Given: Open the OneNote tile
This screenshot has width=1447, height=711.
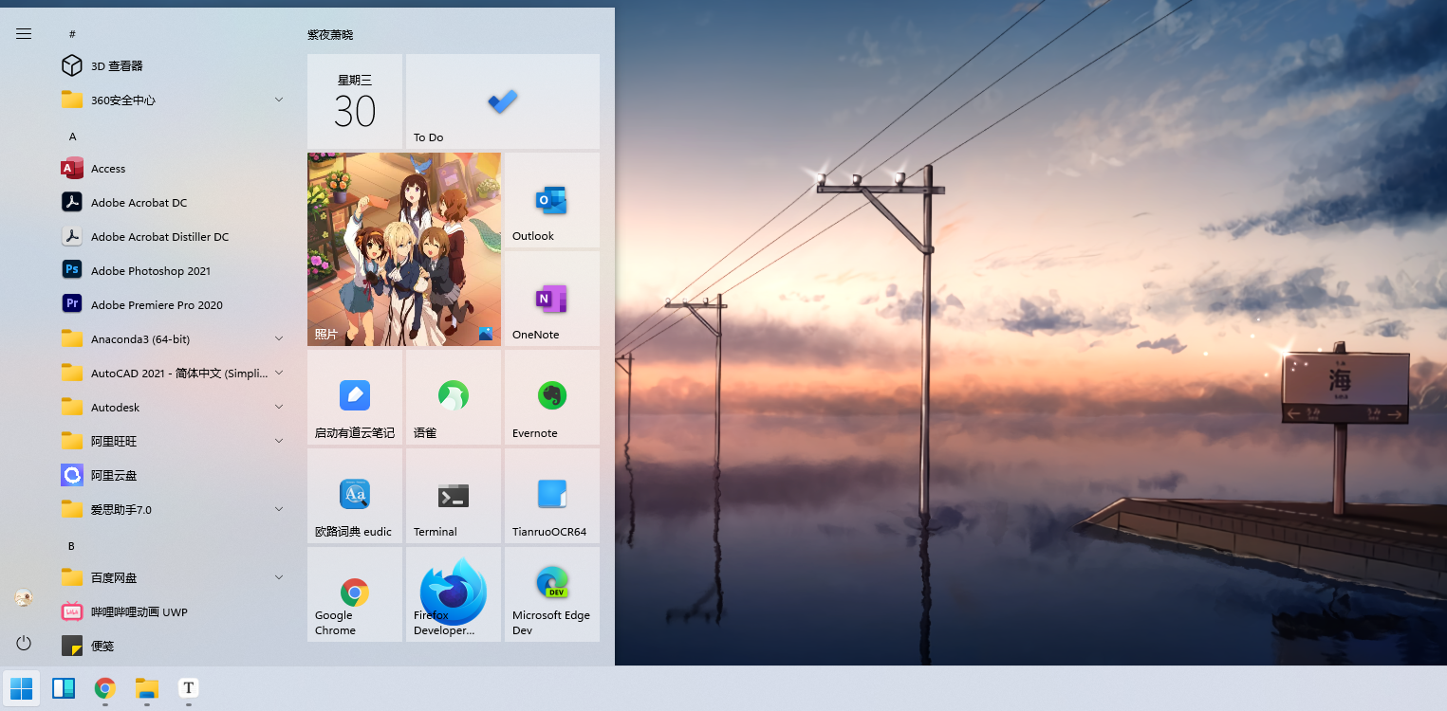Looking at the screenshot, I should pyautogui.click(x=552, y=299).
